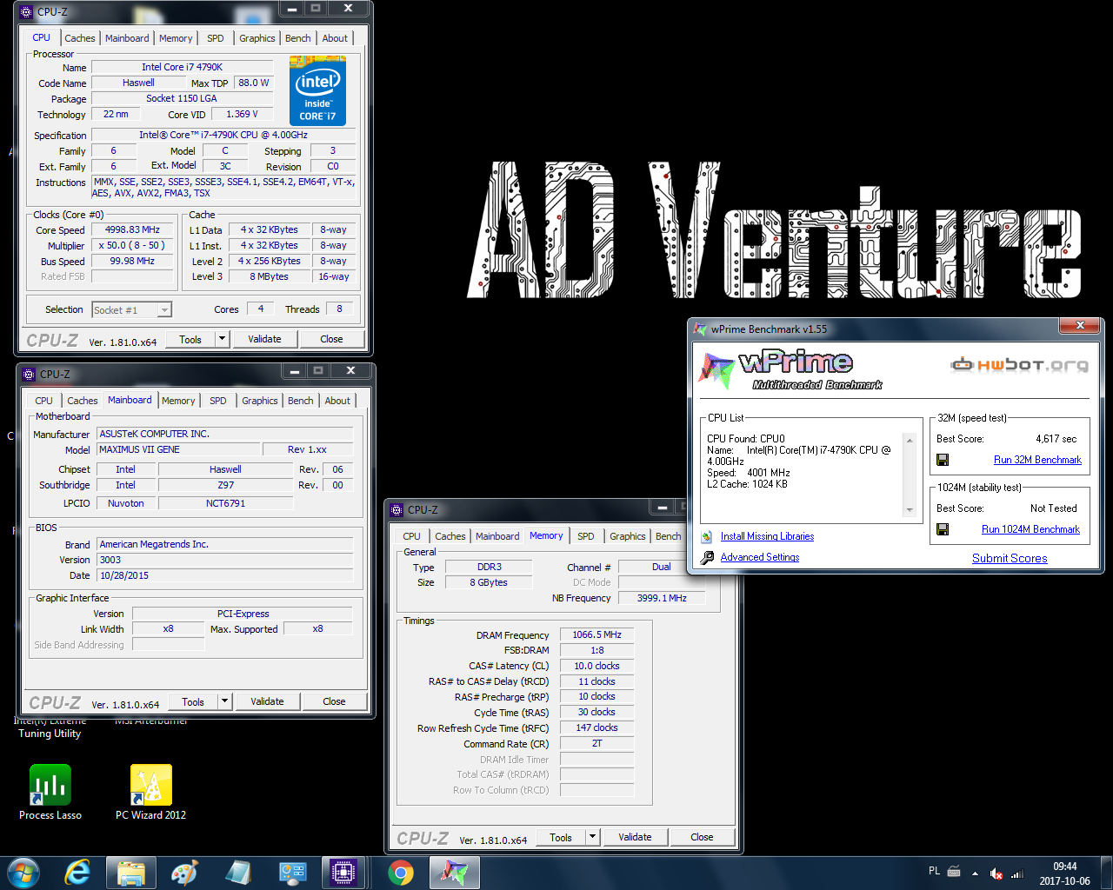Click the processor name Intel Core i7 4790K
This screenshot has width=1113, height=890.
(x=182, y=67)
